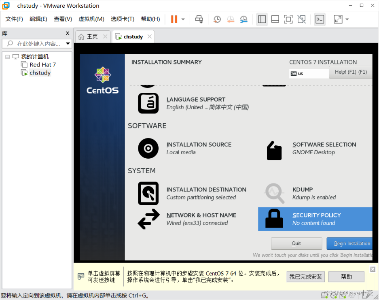Open the 编辑(E) menu
Image resolution: width=379 pixels, height=300 pixels.
[x=38, y=19]
